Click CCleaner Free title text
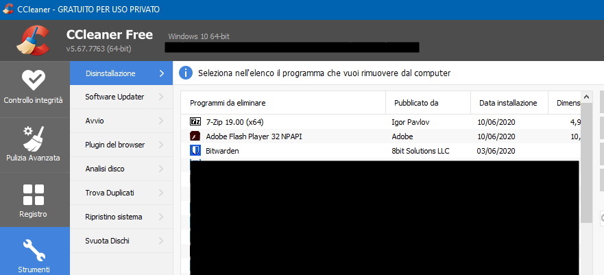This screenshot has height=275, width=604. pos(110,35)
